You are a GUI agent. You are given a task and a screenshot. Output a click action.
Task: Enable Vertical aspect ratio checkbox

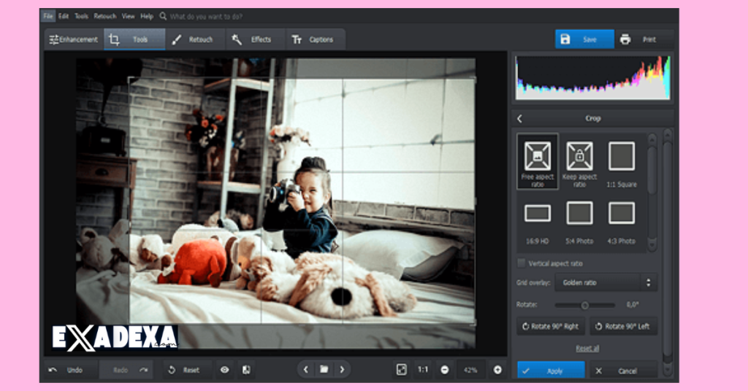tap(522, 263)
